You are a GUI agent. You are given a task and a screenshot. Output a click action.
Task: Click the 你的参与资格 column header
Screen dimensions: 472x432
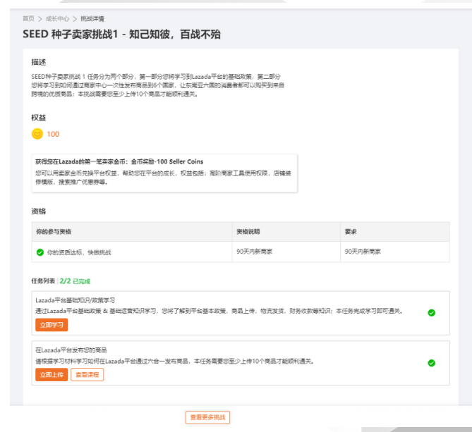pyautogui.click(x=54, y=231)
